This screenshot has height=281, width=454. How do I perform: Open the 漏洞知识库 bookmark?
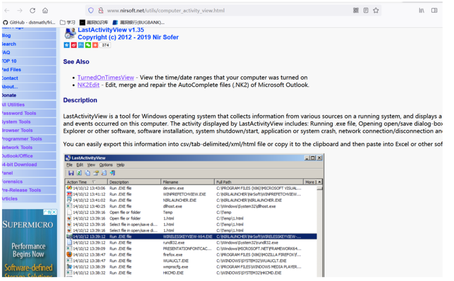(94, 22)
